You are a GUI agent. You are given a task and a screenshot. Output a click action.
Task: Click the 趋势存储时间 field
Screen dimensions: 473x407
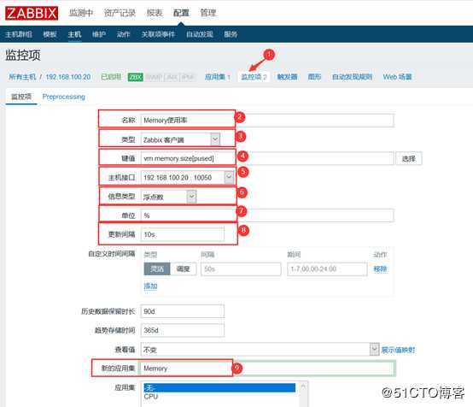[183, 330]
